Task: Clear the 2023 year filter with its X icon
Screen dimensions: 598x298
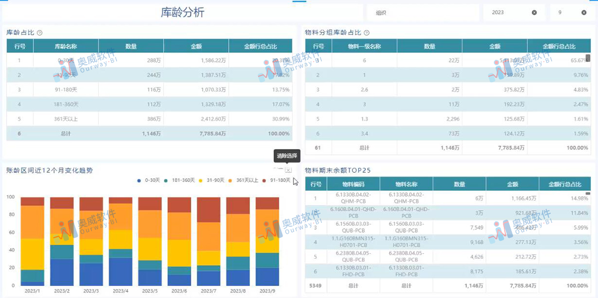Action: point(534,12)
